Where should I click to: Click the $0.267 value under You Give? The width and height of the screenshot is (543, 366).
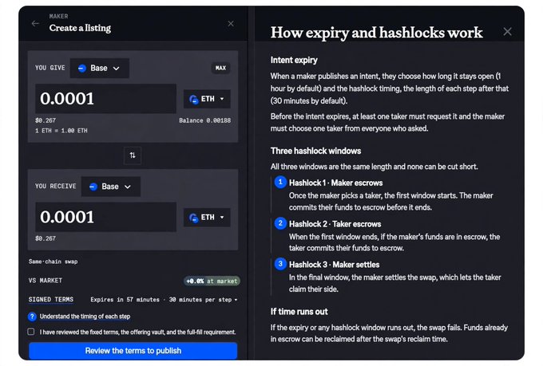tap(46, 120)
